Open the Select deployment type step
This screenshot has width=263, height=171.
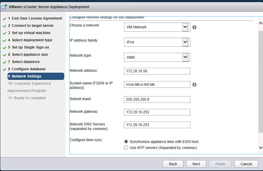click(x=32, y=40)
